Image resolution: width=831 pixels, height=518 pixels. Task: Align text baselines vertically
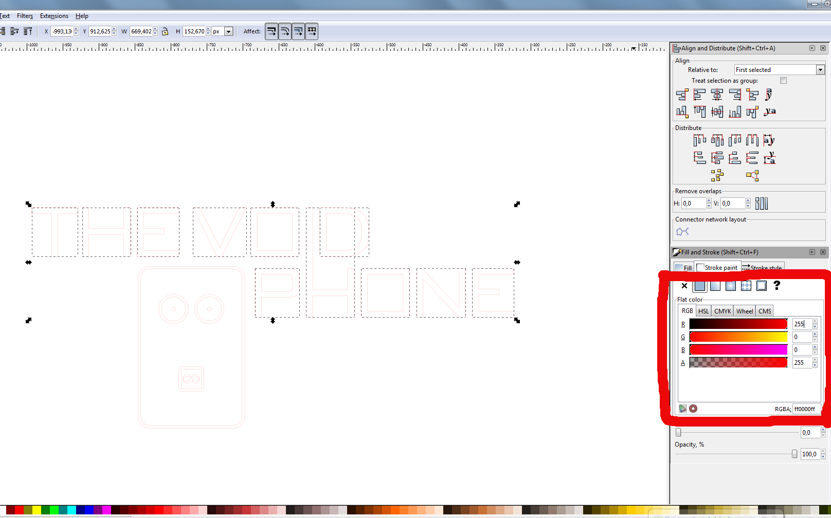click(x=769, y=112)
